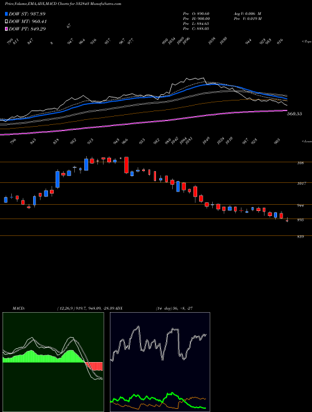Image resolution: width=312 pixels, height=412 pixels.
Task: Click the Pre C: 888.05 value
Action: pyautogui.click(x=196, y=29)
